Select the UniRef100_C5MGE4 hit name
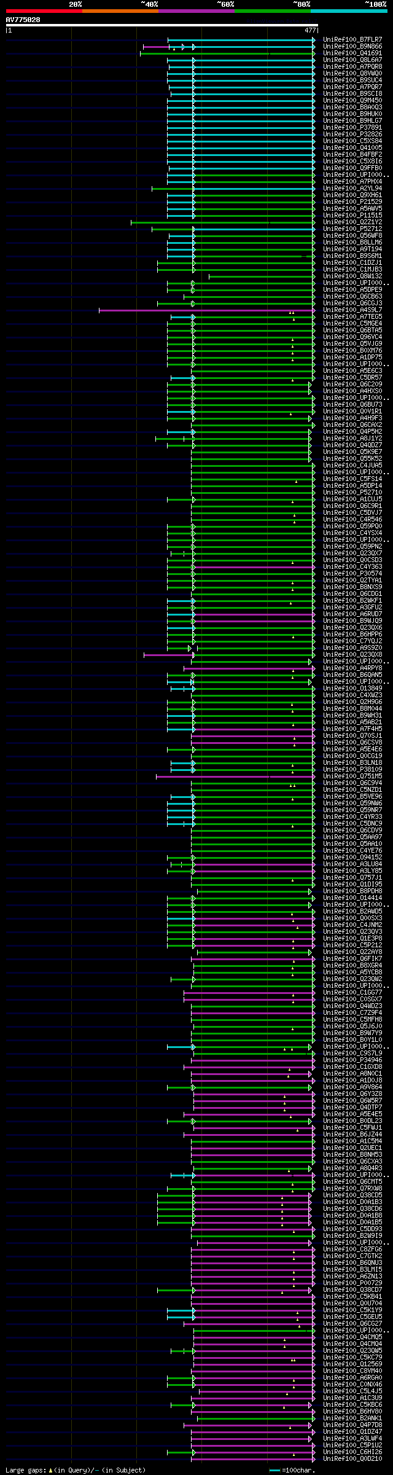The image size is (393, 1475). 352,323
